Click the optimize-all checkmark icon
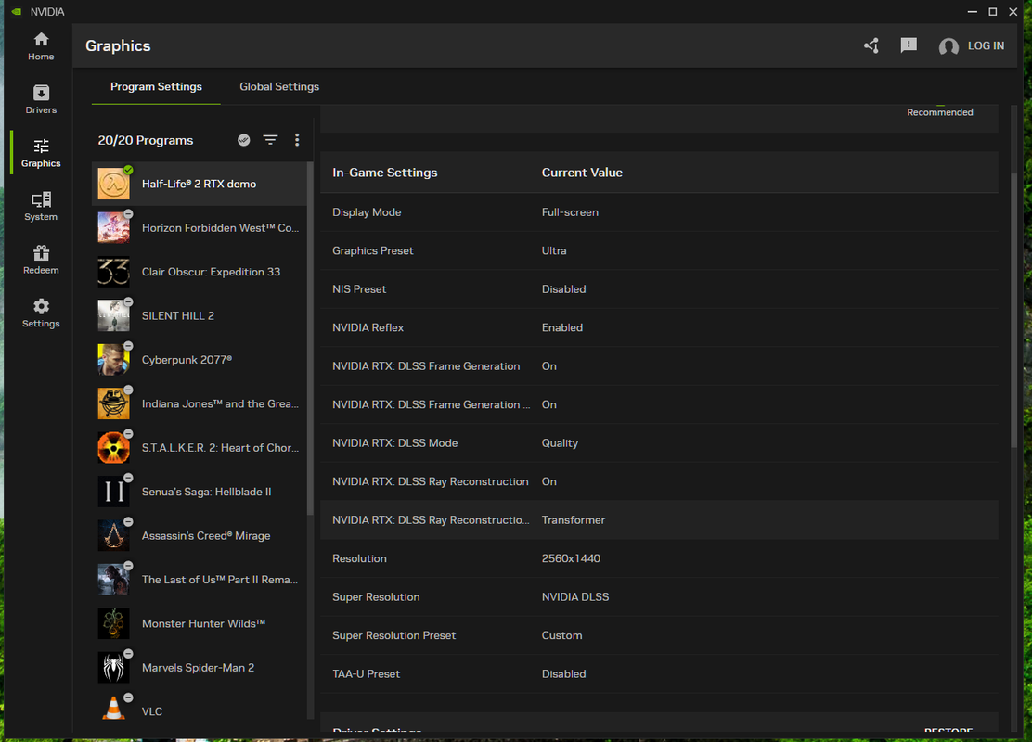Viewport: 1032px width, 742px height. pos(243,140)
